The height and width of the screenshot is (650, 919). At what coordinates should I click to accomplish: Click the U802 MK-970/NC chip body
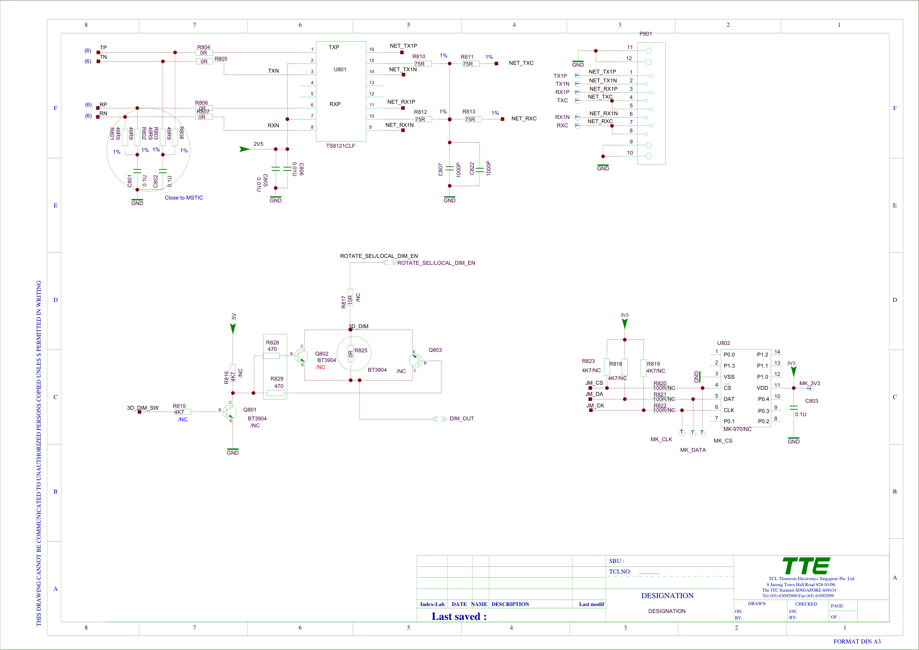746,388
